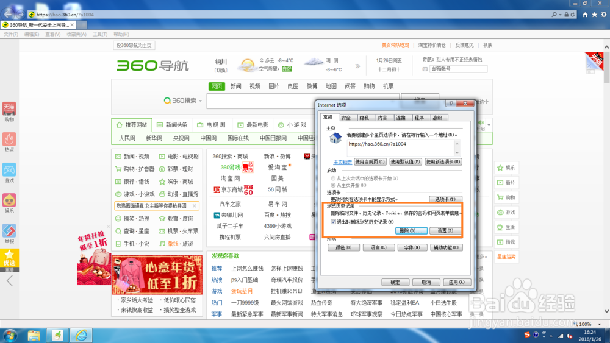
Task: Click the help question mark in Internet 选项 dialog
Action: (451, 104)
